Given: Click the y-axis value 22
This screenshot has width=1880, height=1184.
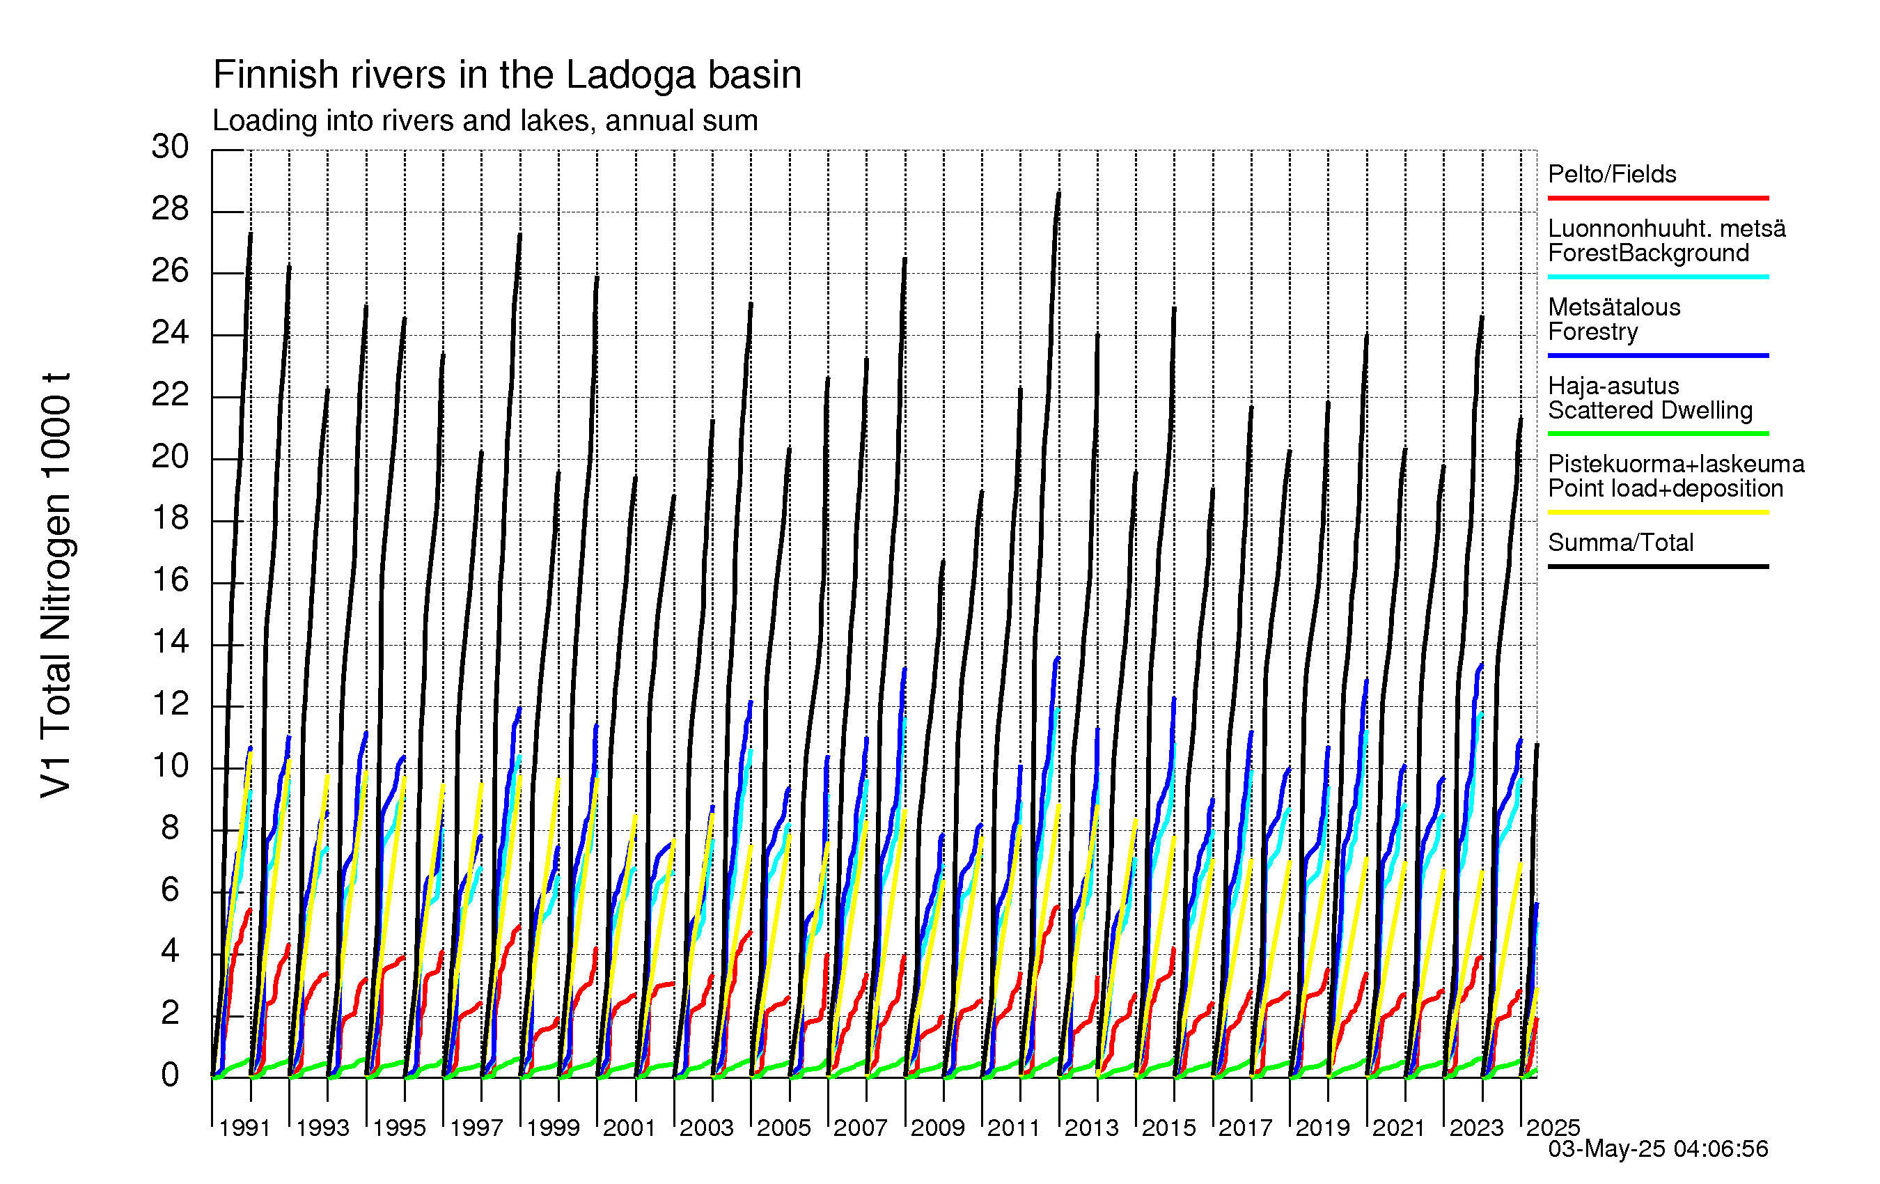Looking at the screenshot, I should coord(170,394).
